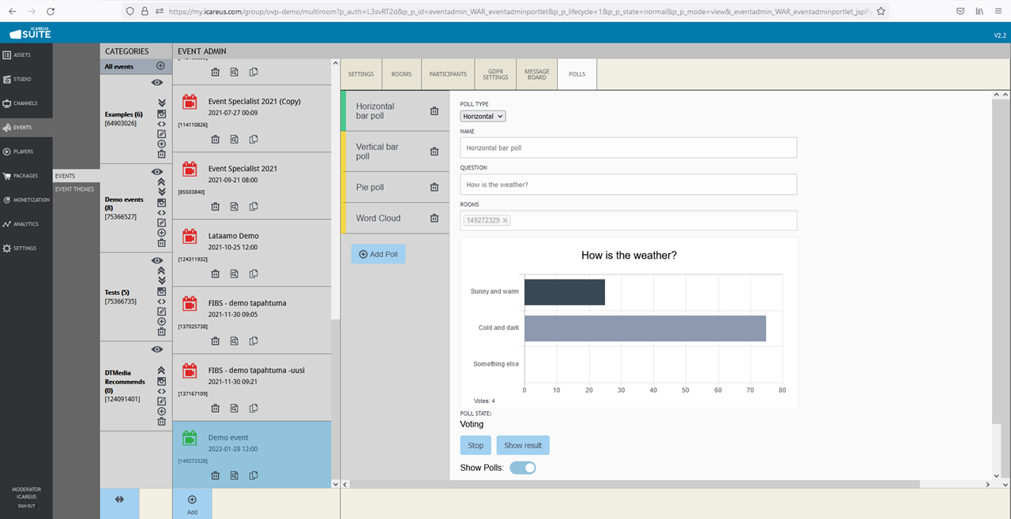Bookmark this page with the star icon
Viewport: 1011px width, 519px height.
[x=881, y=11]
